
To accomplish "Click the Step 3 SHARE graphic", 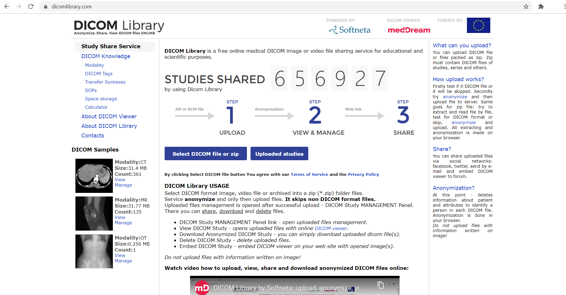I will coord(403,118).
